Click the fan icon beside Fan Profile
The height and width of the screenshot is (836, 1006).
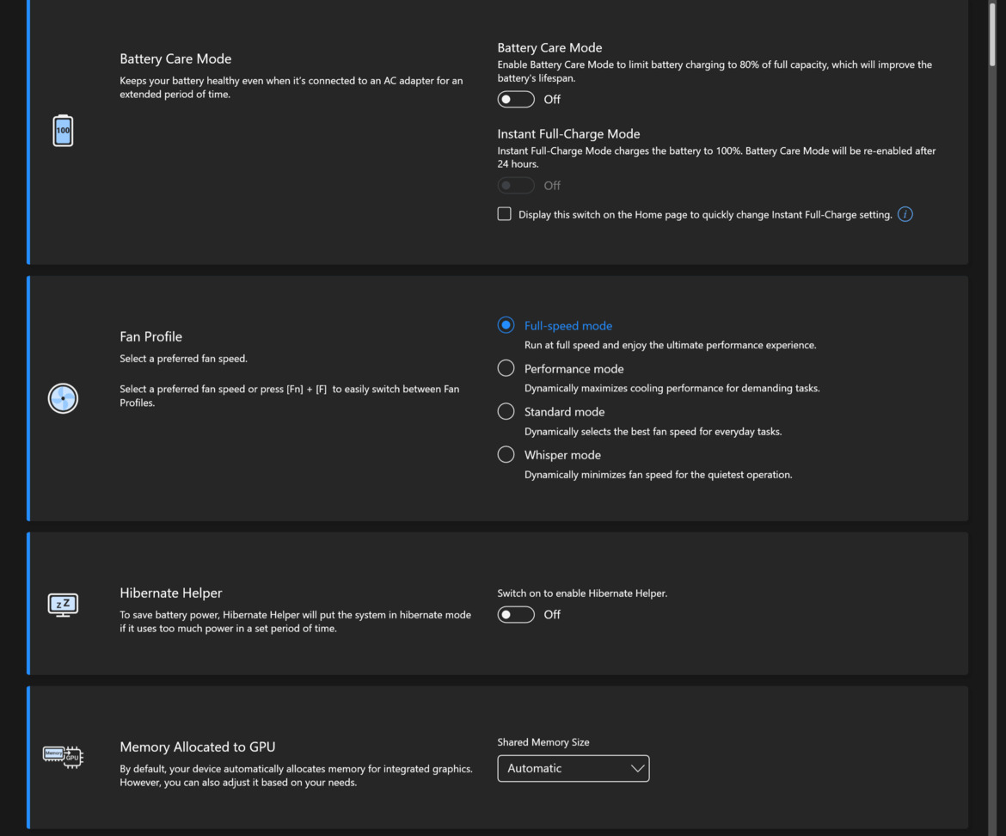pos(63,398)
